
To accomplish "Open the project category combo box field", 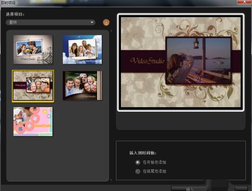I will point(51,22).
